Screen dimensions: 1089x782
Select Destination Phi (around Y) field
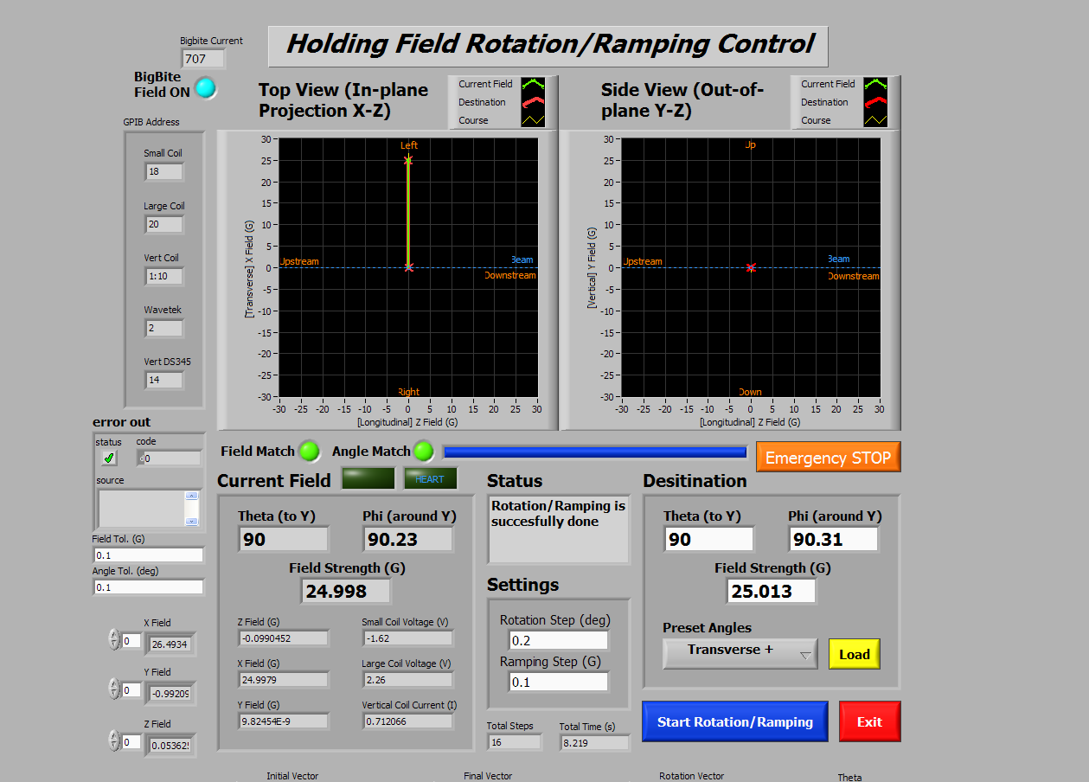pos(834,539)
